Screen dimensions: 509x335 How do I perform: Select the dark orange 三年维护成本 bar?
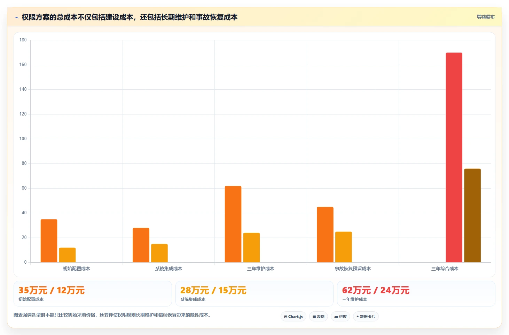click(233, 224)
